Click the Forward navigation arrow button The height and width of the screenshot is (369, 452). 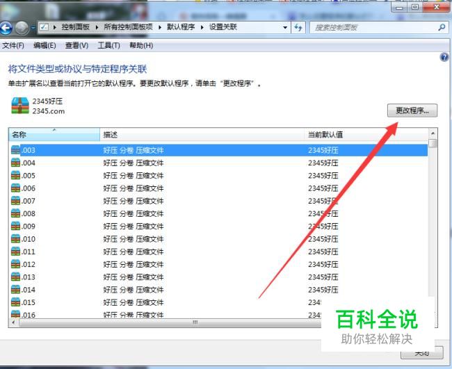coord(22,28)
